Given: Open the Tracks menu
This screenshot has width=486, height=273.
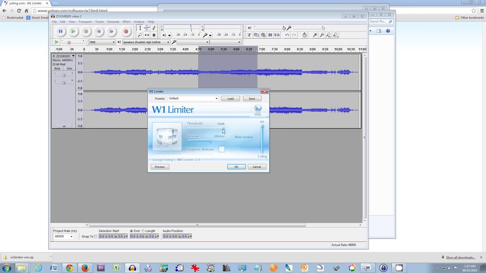Looking at the screenshot, I should 99,22.
